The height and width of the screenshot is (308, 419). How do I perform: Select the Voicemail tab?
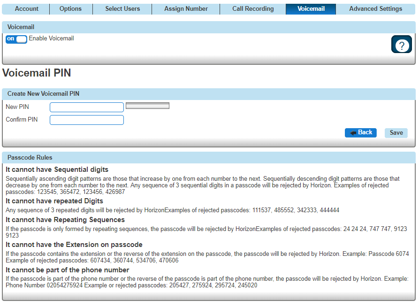(311, 9)
